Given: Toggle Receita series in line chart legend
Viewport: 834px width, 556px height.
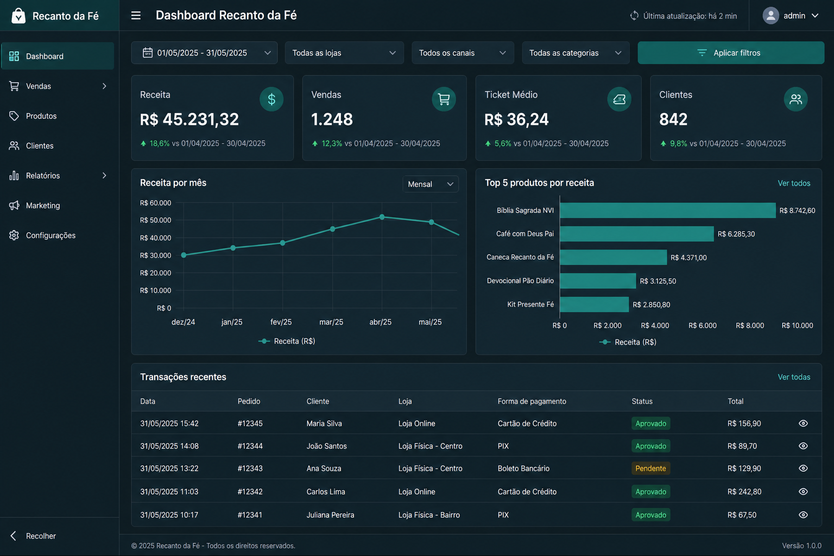Looking at the screenshot, I should click(287, 341).
